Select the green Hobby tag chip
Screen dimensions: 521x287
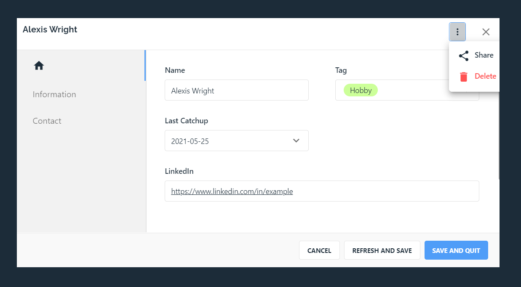[x=361, y=90]
